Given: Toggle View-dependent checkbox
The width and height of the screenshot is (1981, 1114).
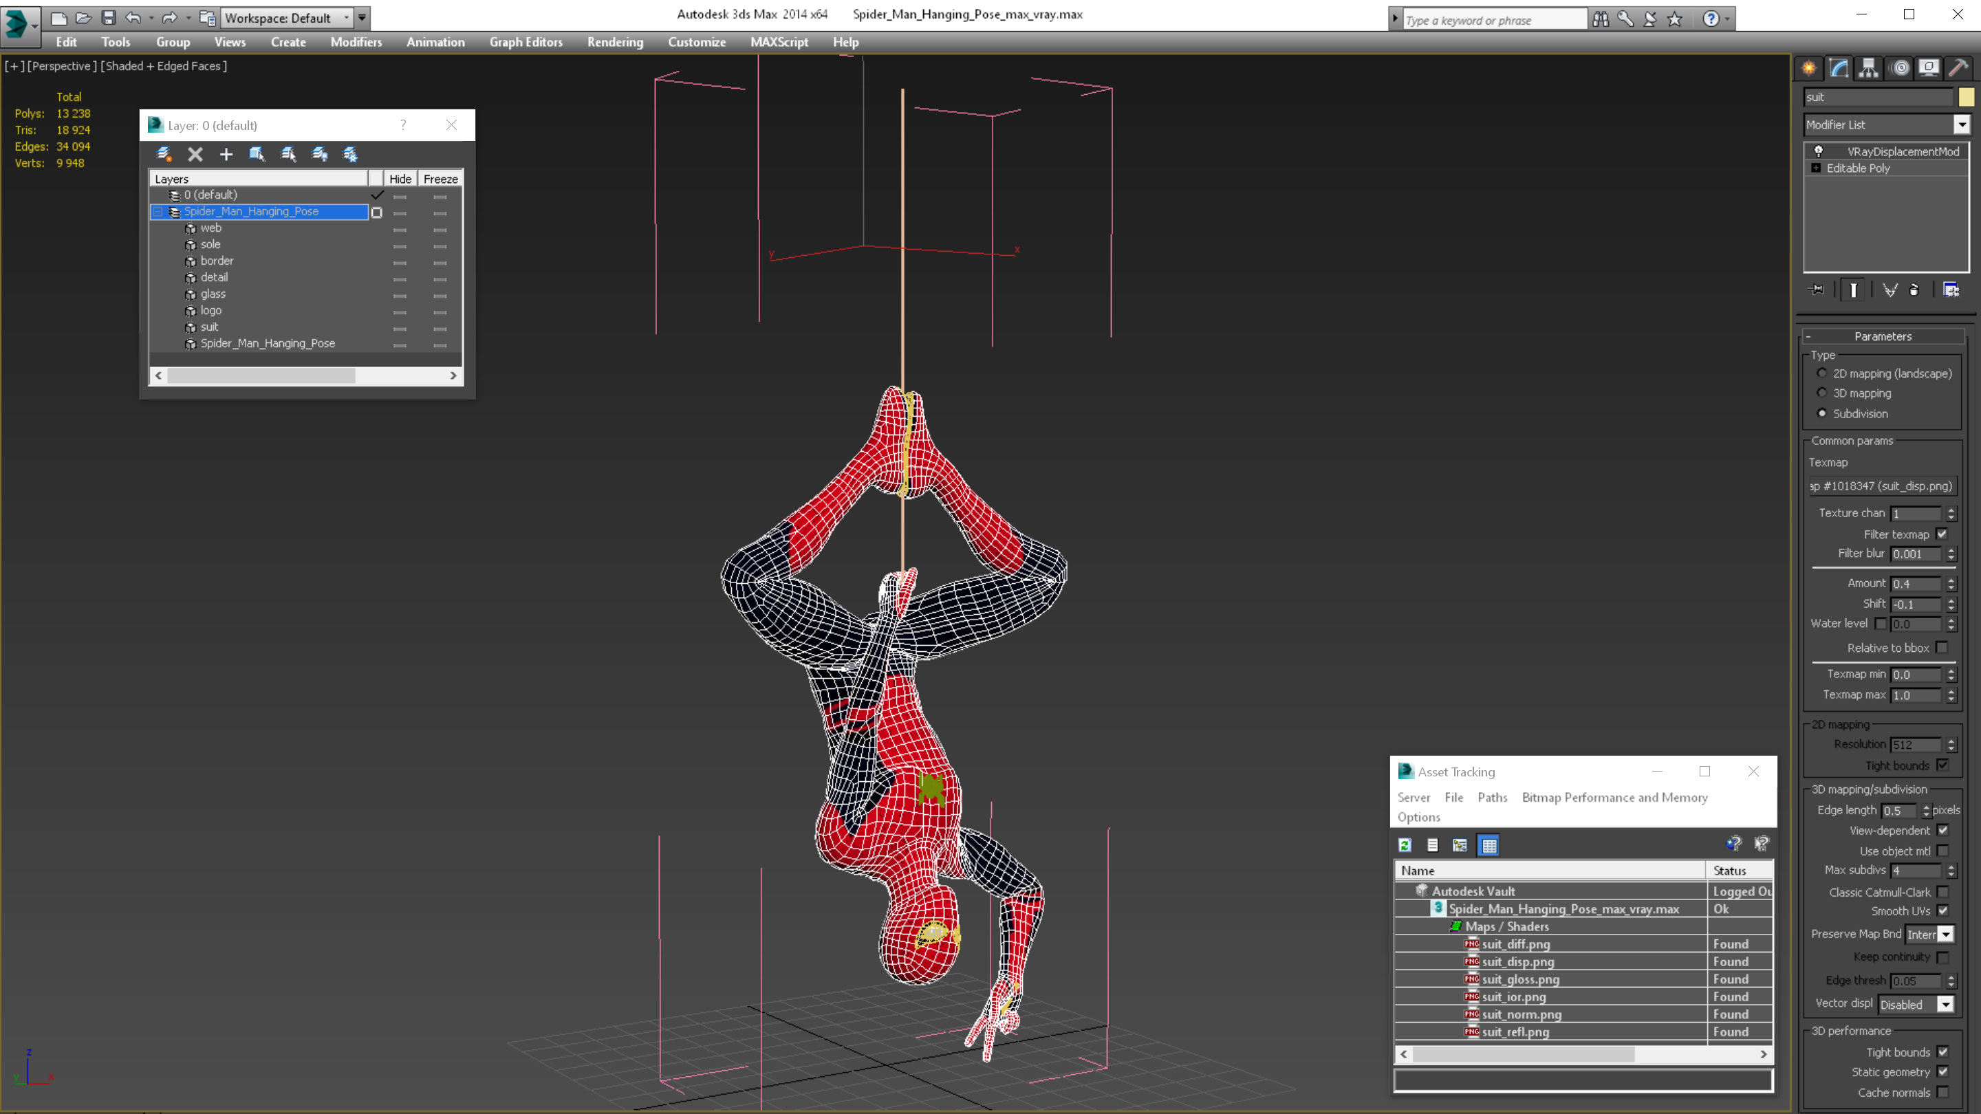Looking at the screenshot, I should [x=1943, y=830].
